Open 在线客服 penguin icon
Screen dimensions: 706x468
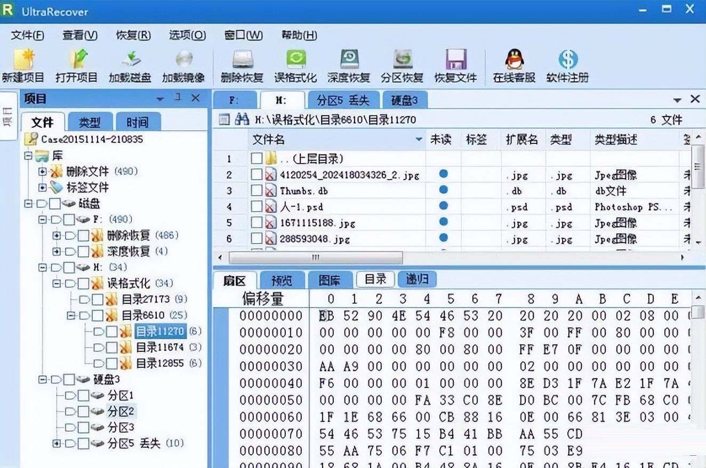click(514, 60)
